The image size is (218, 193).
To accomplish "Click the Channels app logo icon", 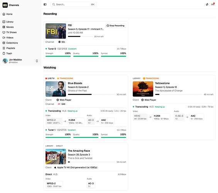I will click(x=5, y=5).
